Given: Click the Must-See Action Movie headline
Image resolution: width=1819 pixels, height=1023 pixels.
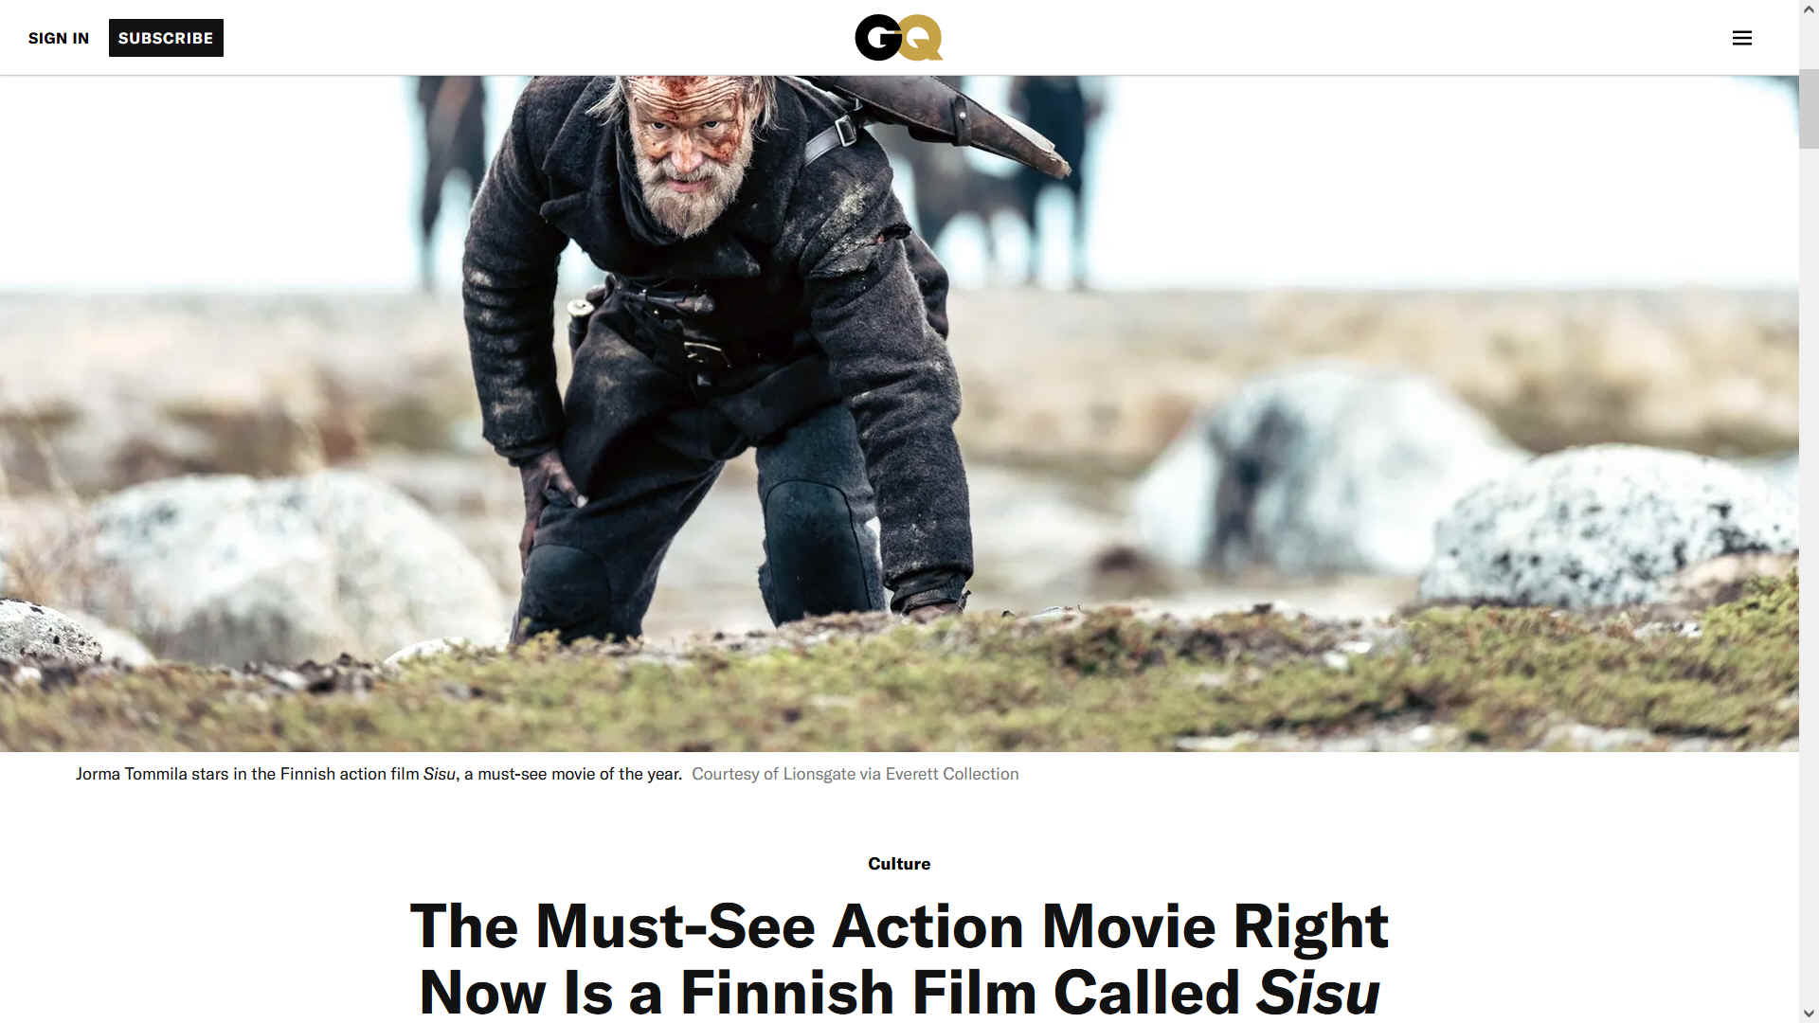Looking at the screenshot, I should tap(899, 959).
